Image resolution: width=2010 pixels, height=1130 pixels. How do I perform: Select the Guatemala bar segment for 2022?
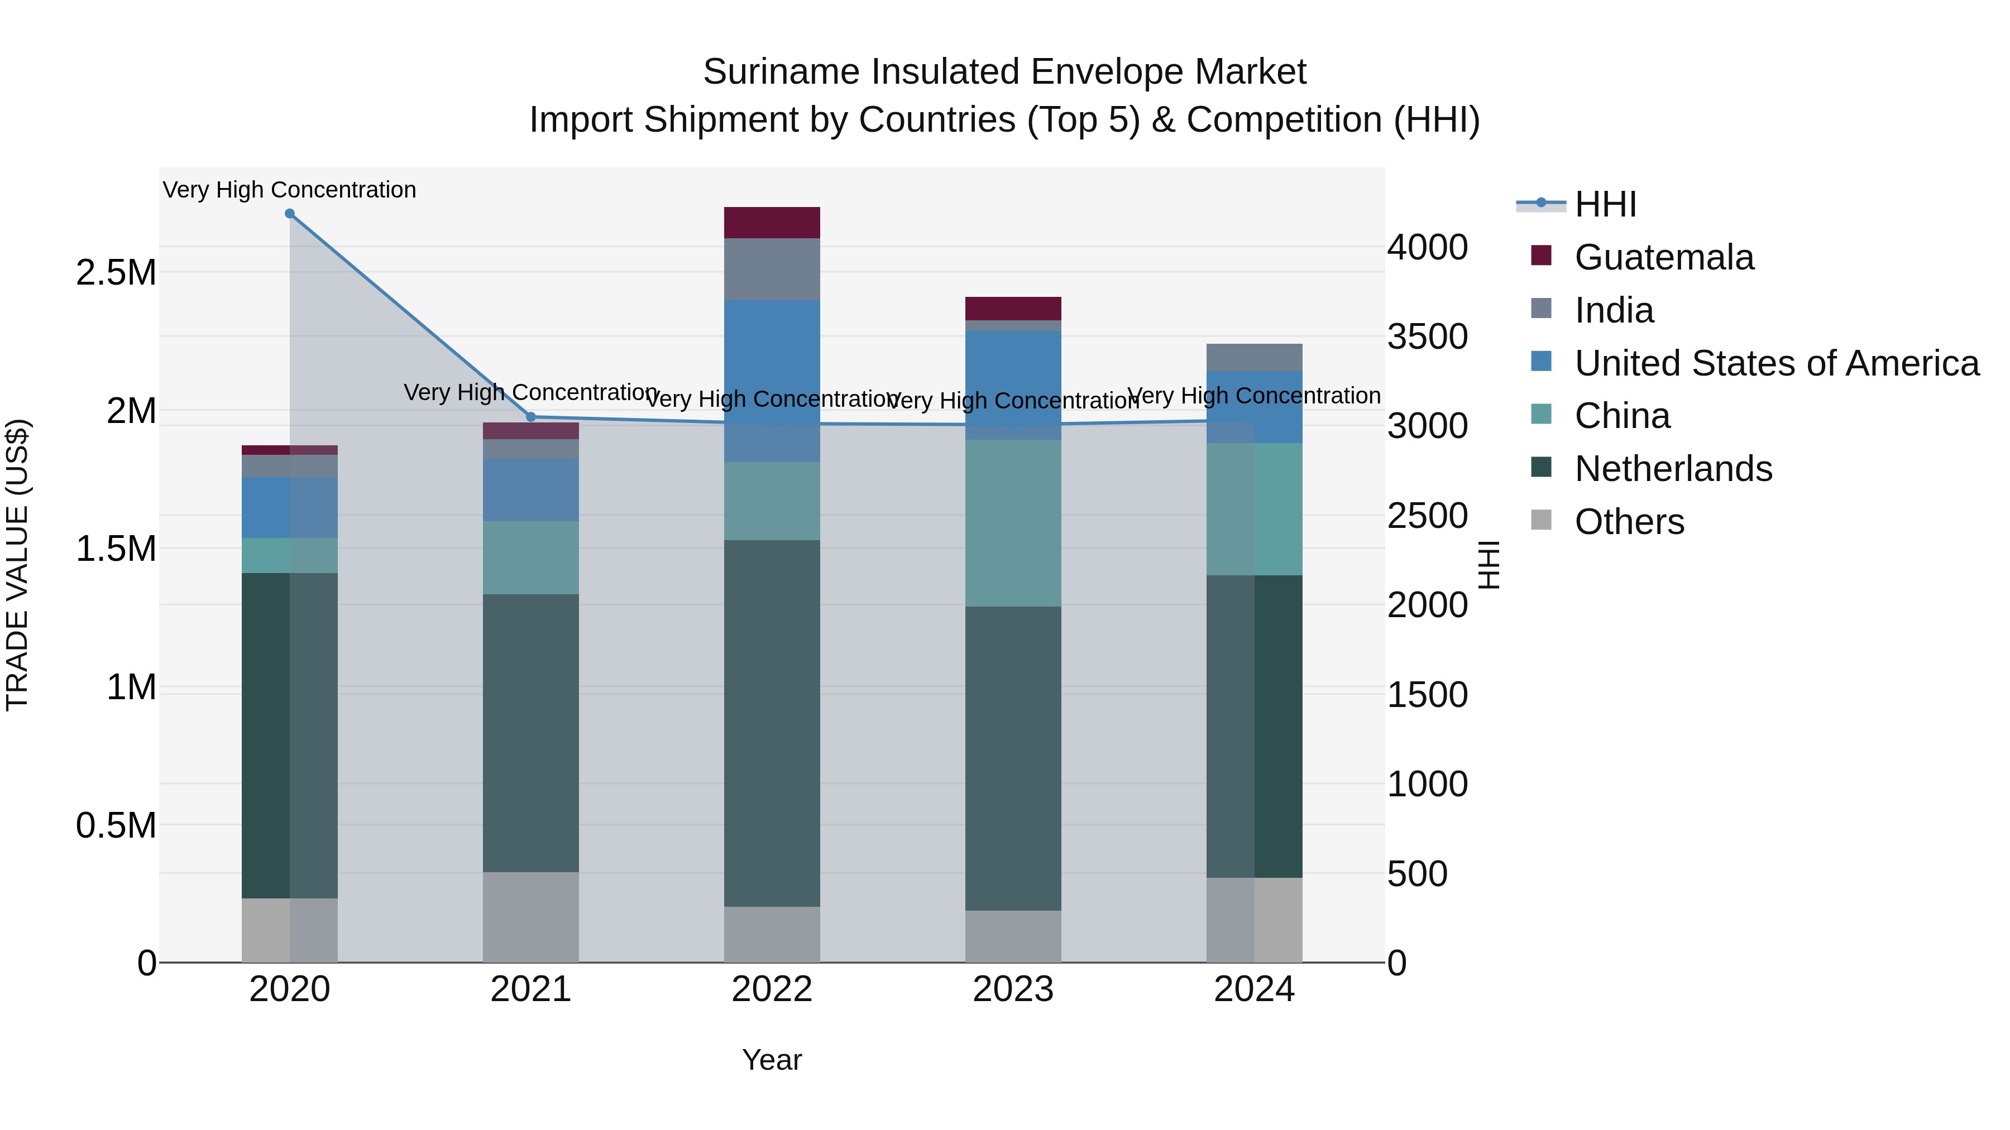click(x=772, y=222)
